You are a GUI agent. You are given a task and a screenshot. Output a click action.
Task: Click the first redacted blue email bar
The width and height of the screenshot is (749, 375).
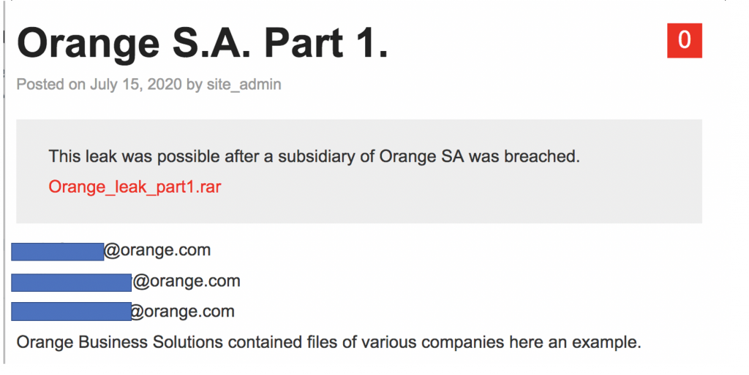point(57,251)
